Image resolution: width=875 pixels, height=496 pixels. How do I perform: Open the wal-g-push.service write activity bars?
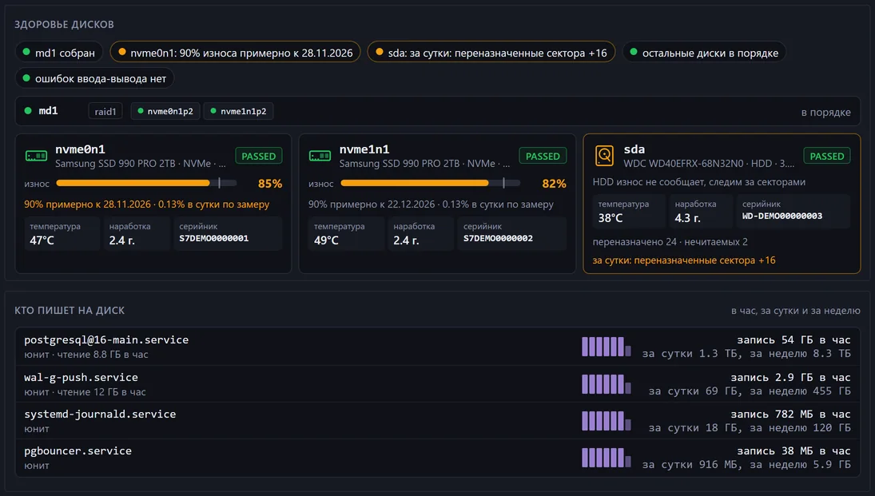point(606,384)
